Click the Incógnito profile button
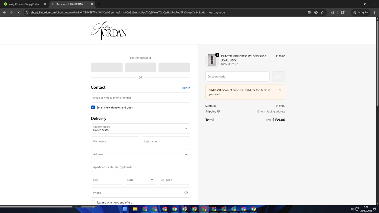The width and height of the screenshot is (379, 213). click(361, 12)
